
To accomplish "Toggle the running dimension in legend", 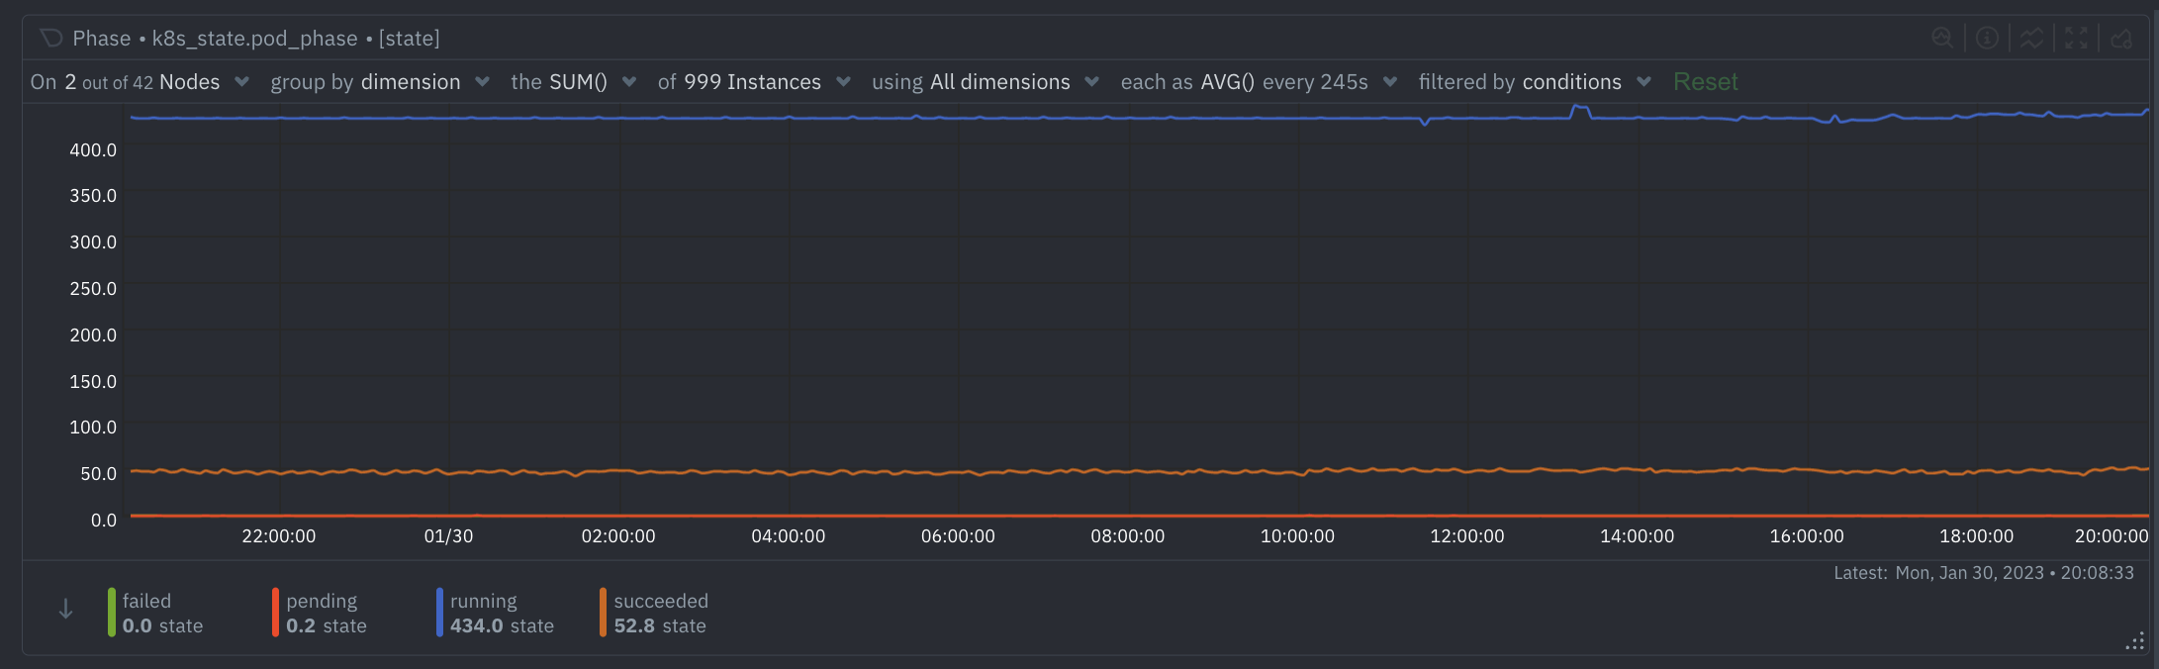I will point(495,613).
